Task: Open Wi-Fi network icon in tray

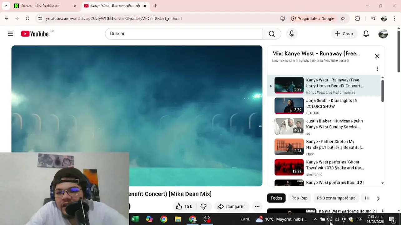Action: click(337, 219)
